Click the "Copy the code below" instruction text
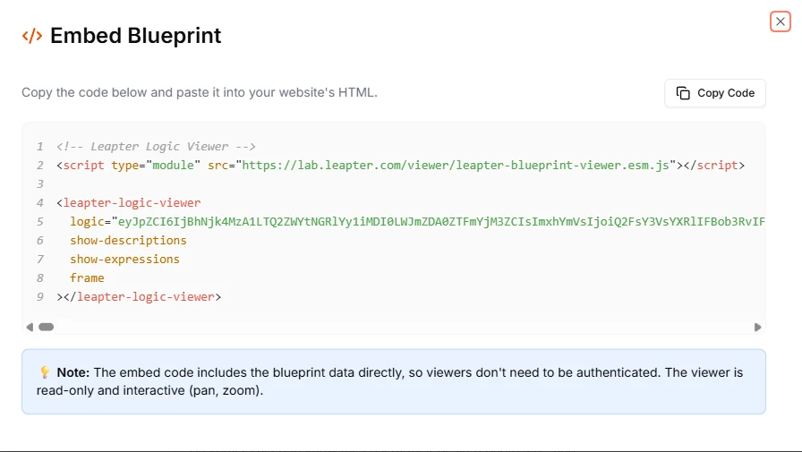Viewport: 802px width, 452px height. point(200,92)
